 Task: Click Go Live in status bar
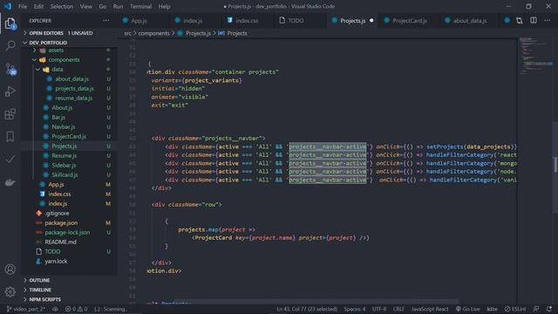(468, 309)
